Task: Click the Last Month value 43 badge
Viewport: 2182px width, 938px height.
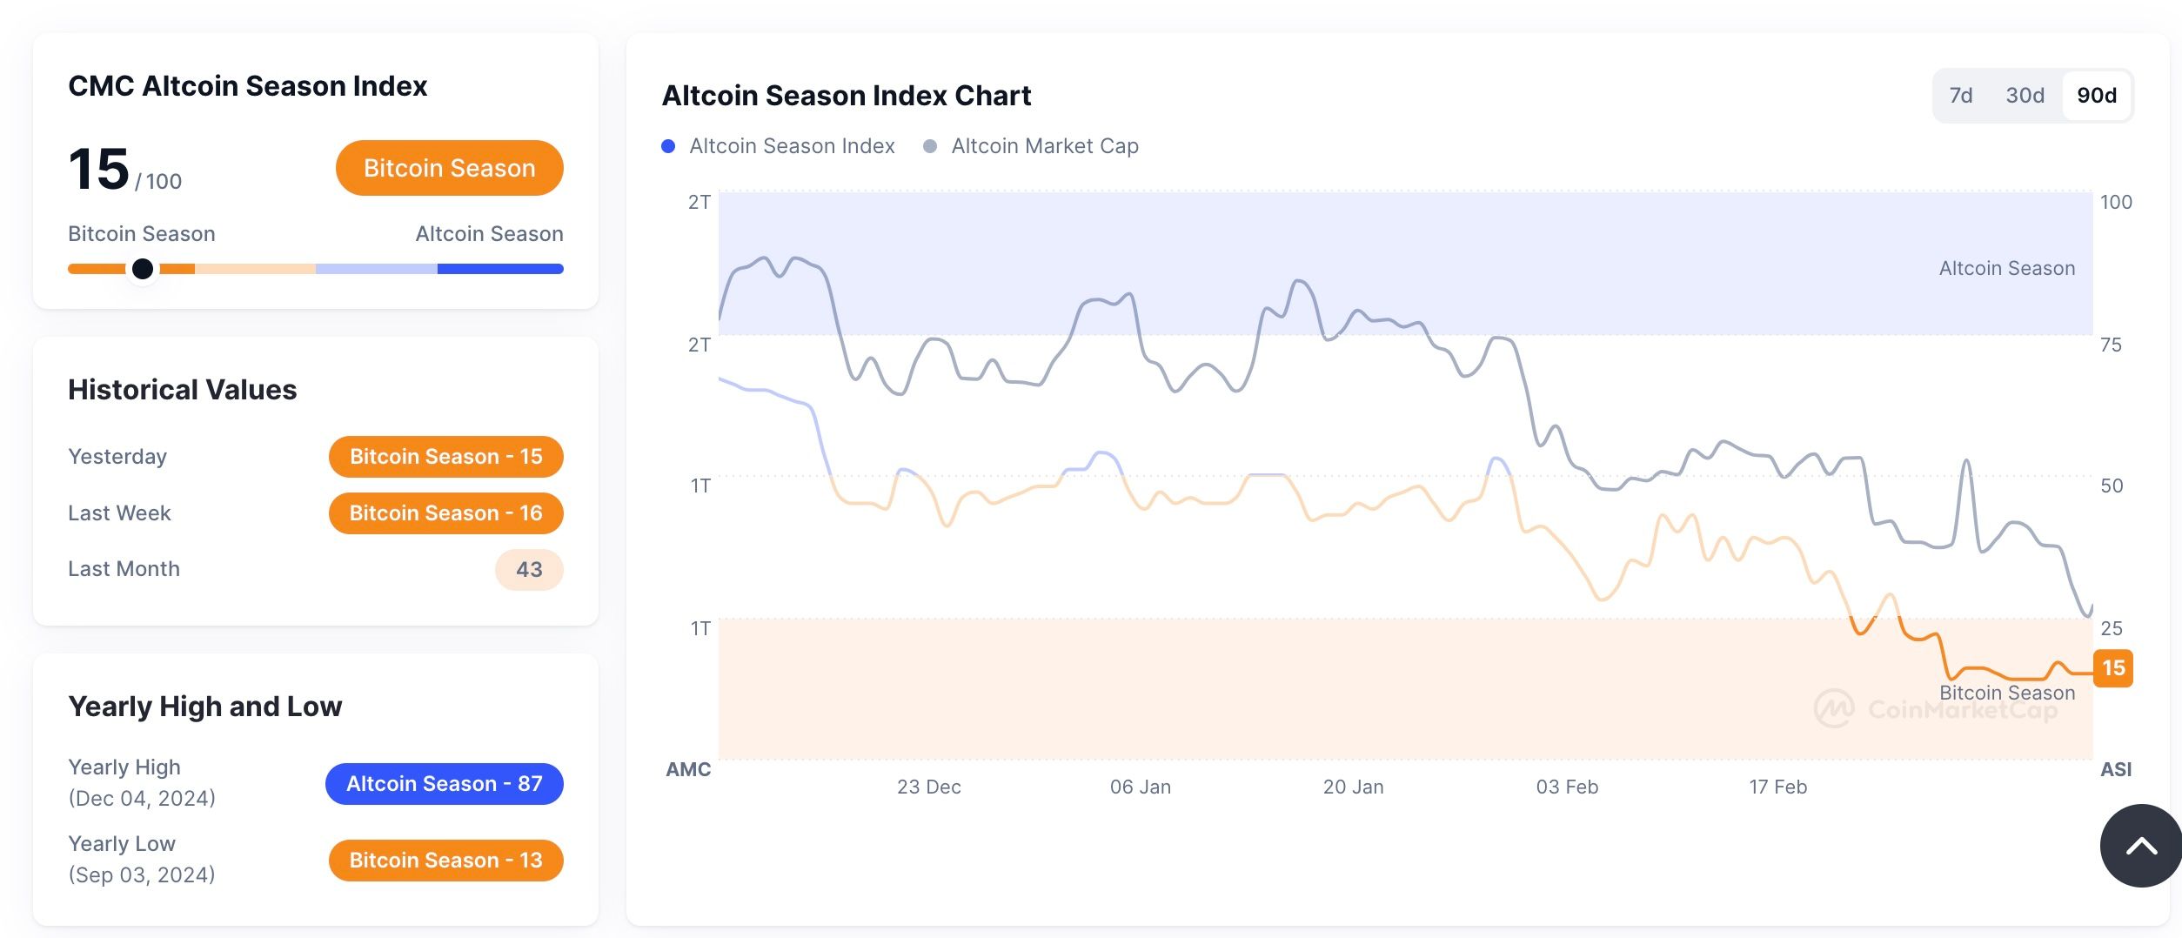Action: (529, 570)
